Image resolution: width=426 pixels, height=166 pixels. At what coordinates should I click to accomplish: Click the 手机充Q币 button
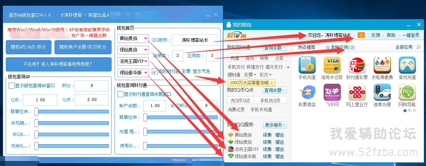tap(270, 101)
